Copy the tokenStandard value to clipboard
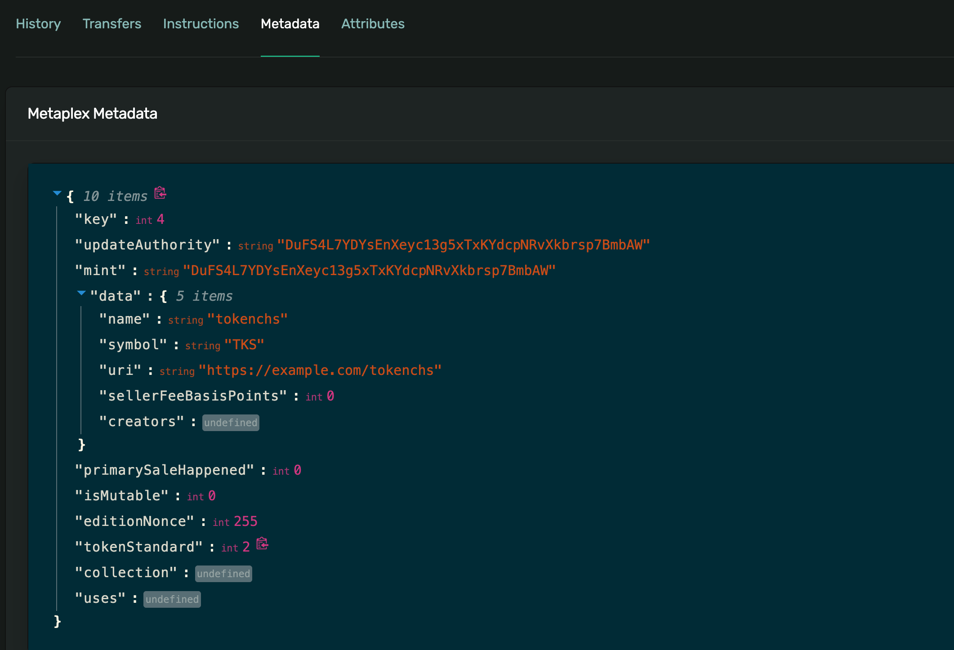This screenshot has height=650, width=954. point(262,544)
